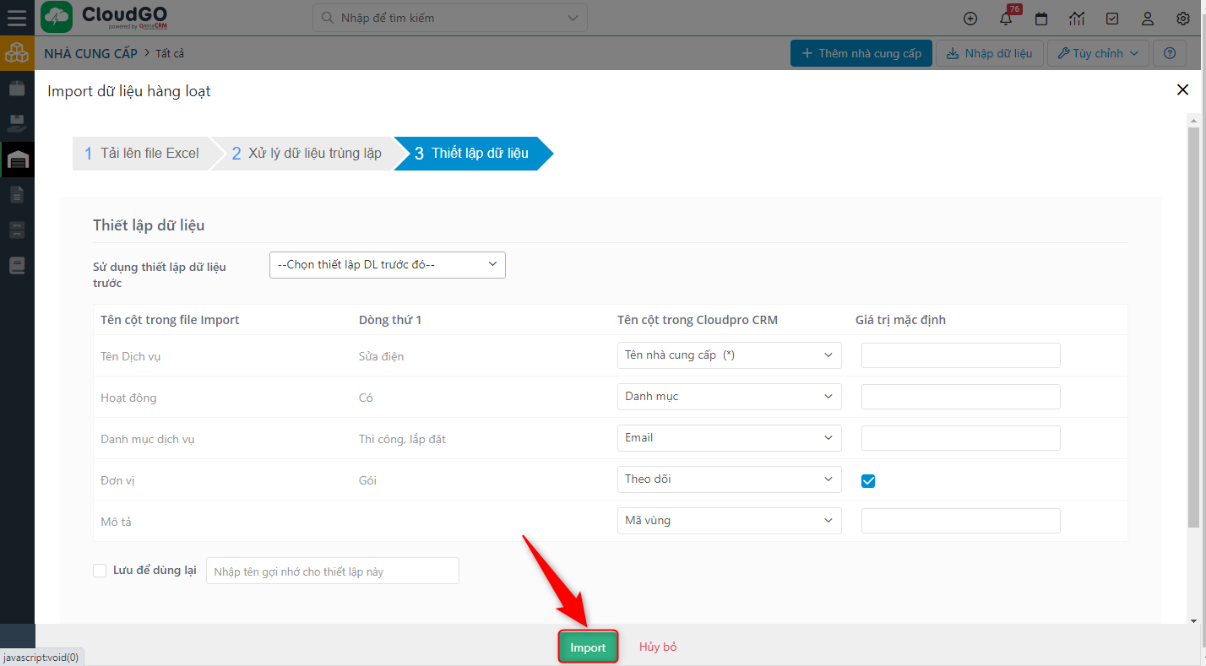Enable the Lưu để dùng lại checkbox
Image resolution: width=1206 pixels, height=666 pixels.
click(x=99, y=570)
